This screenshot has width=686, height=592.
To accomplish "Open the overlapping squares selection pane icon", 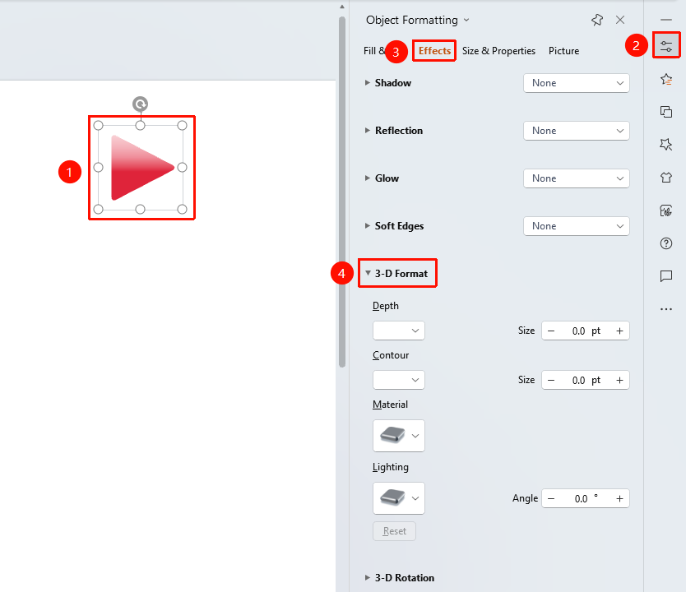I will (666, 112).
